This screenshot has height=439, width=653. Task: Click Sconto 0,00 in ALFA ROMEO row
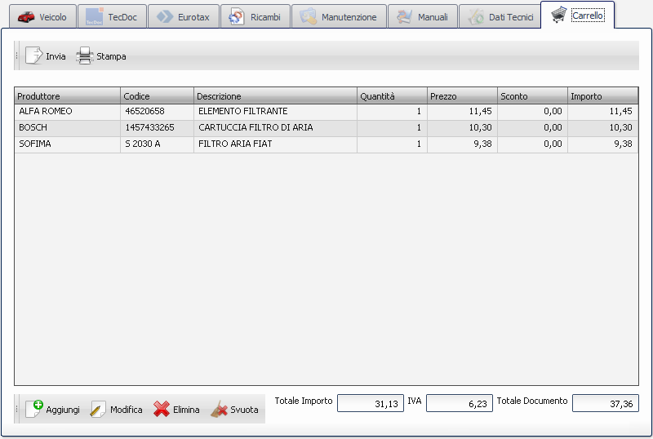point(532,112)
